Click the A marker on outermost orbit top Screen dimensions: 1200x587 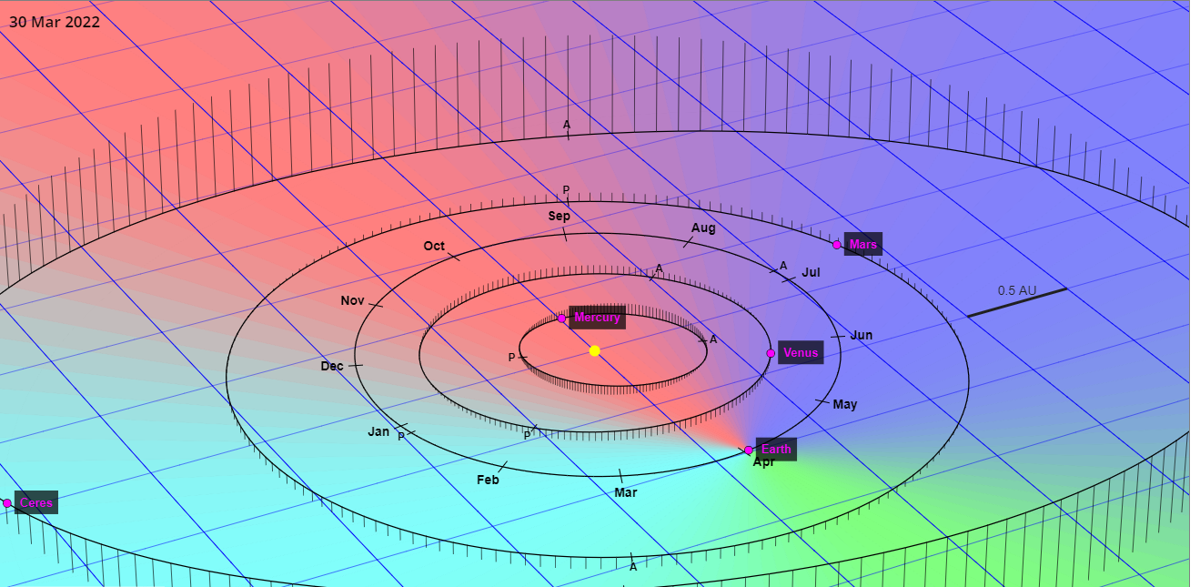click(566, 125)
